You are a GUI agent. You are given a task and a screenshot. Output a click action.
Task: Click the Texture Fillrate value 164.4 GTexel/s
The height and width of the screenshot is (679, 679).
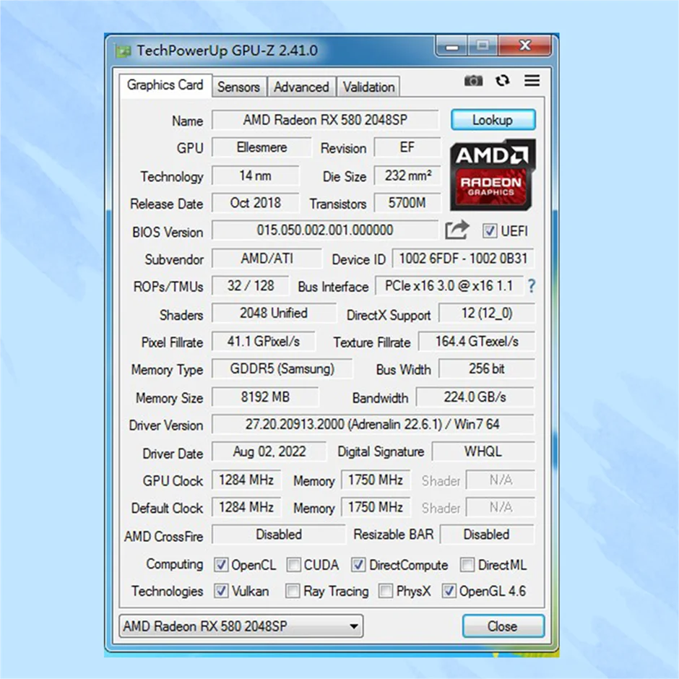point(476,342)
